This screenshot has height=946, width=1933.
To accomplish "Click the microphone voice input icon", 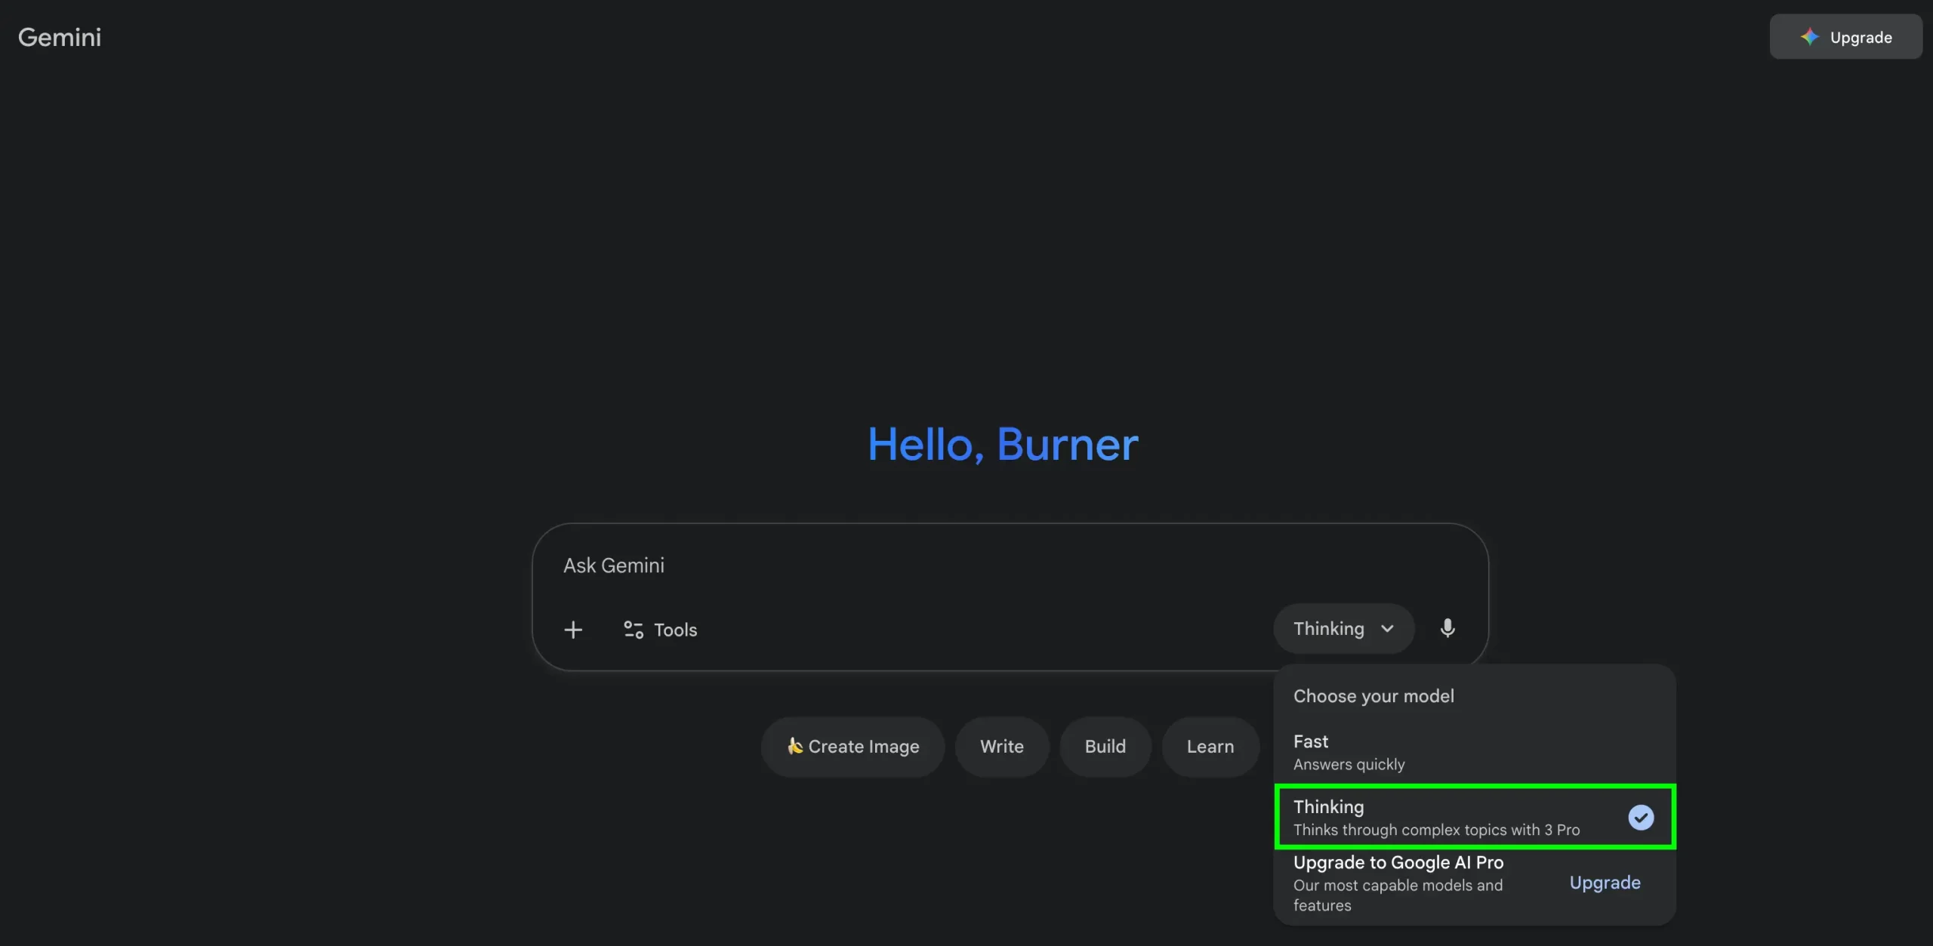I will coord(1447,628).
